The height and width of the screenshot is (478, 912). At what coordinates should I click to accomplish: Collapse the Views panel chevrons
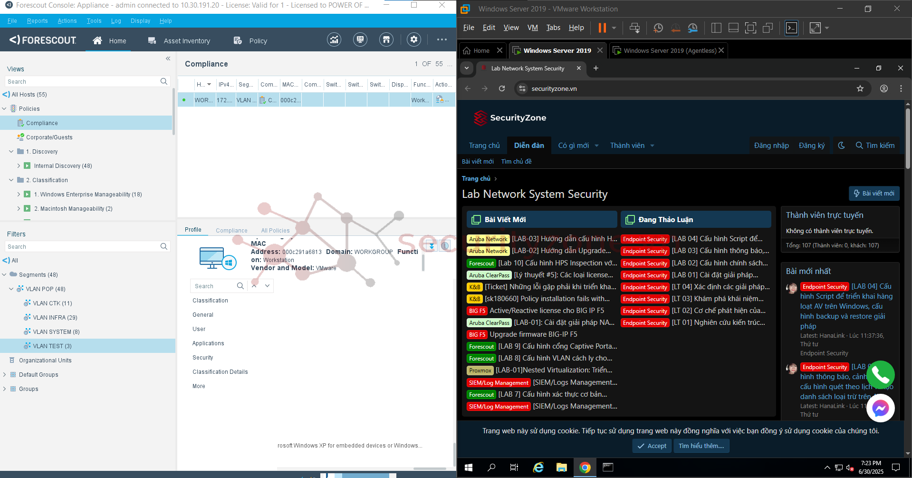point(168,59)
